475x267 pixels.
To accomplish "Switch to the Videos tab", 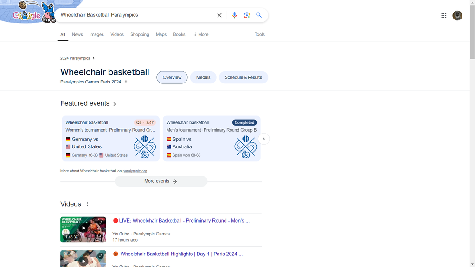I will pyautogui.click(x=117, y=34).
